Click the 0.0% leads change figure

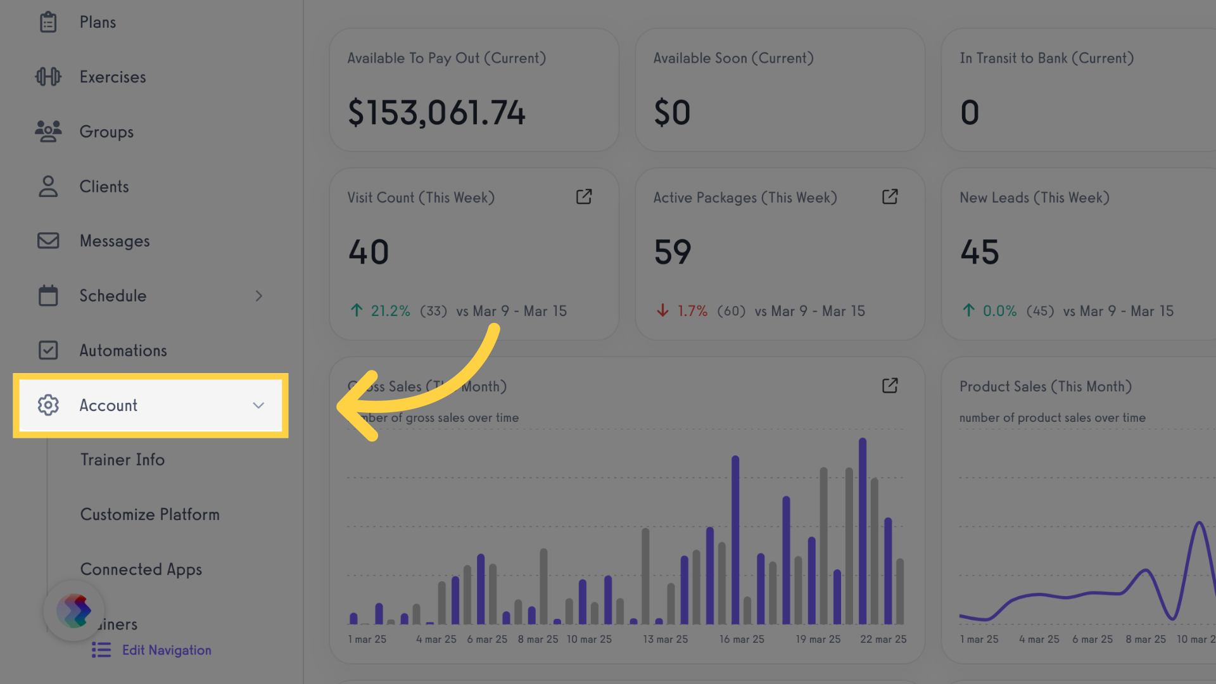tap(999, 311)
